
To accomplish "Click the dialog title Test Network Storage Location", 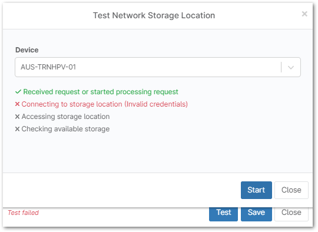I will pos(154,15).
